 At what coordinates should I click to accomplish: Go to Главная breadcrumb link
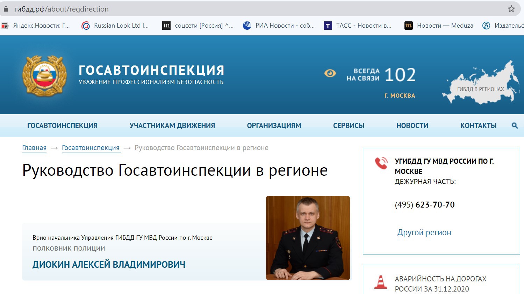click(x=34, y=148)
